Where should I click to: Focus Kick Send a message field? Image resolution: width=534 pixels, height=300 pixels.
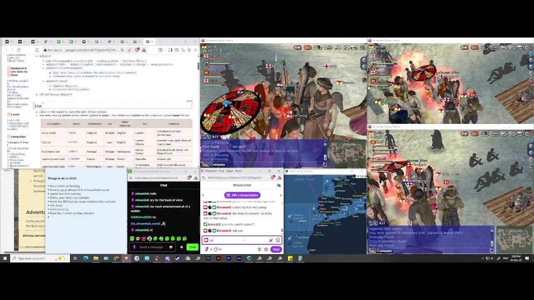153,247
